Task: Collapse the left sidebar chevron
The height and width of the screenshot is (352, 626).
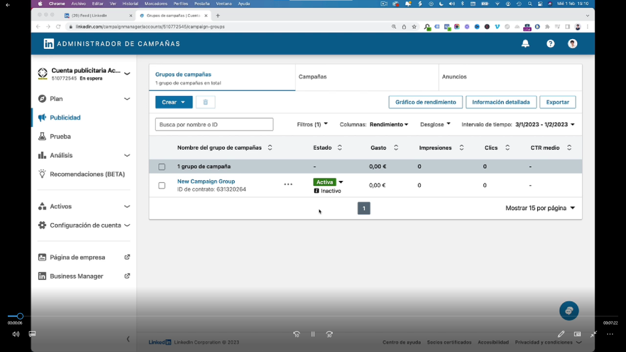Action: click(x=128, y=339)
